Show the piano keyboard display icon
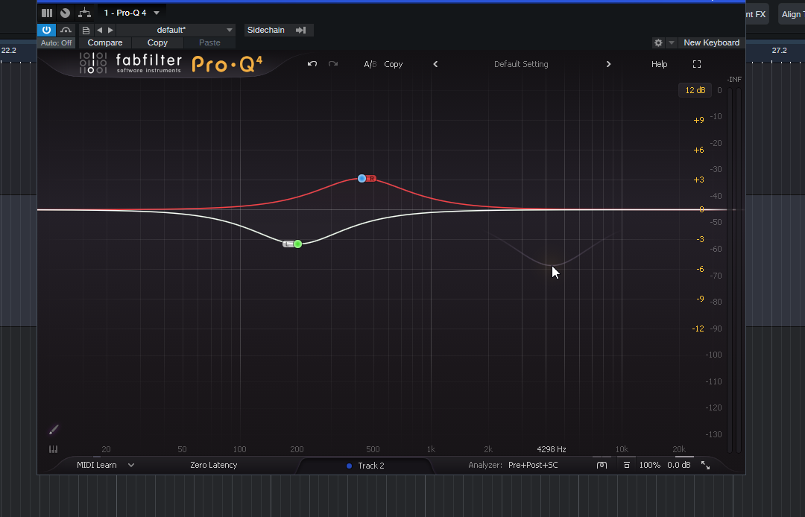This screenshot has height=517, width=805. tap(53, 449)
